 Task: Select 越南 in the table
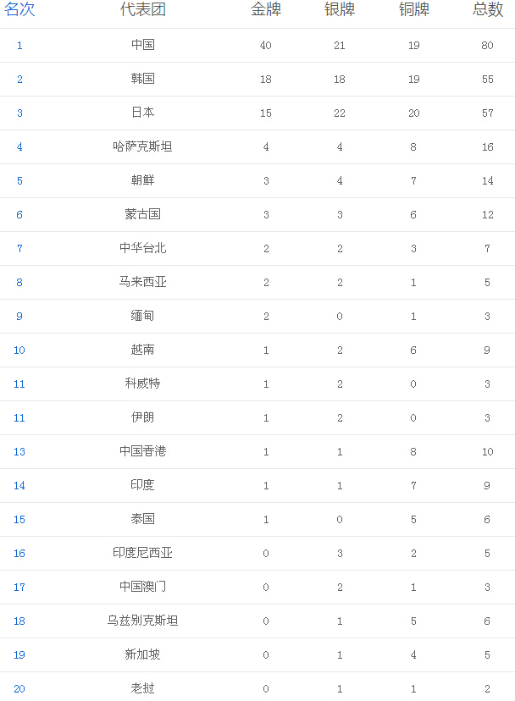click(x=142, y=350)
